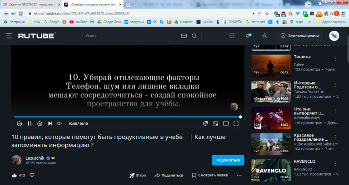Image resolution: width=349 pixels, height=185 pixels.
Task: Open the tab search dropdown arrow
Action: (308, 4)
